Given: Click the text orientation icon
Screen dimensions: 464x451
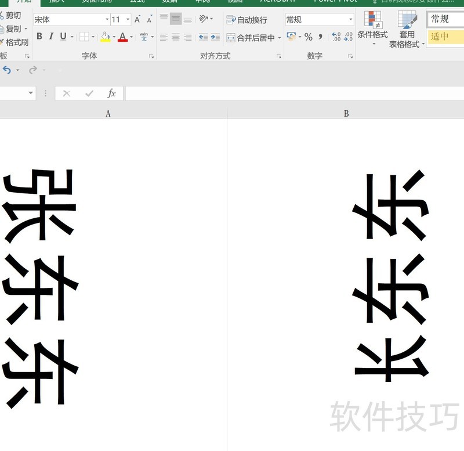Looking at the screenshot, I should point(204,19).
